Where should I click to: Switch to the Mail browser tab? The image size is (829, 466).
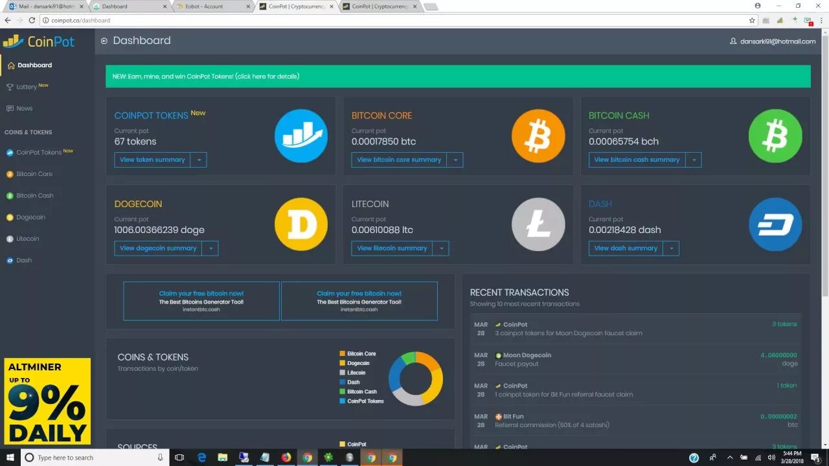click(45, 6)
